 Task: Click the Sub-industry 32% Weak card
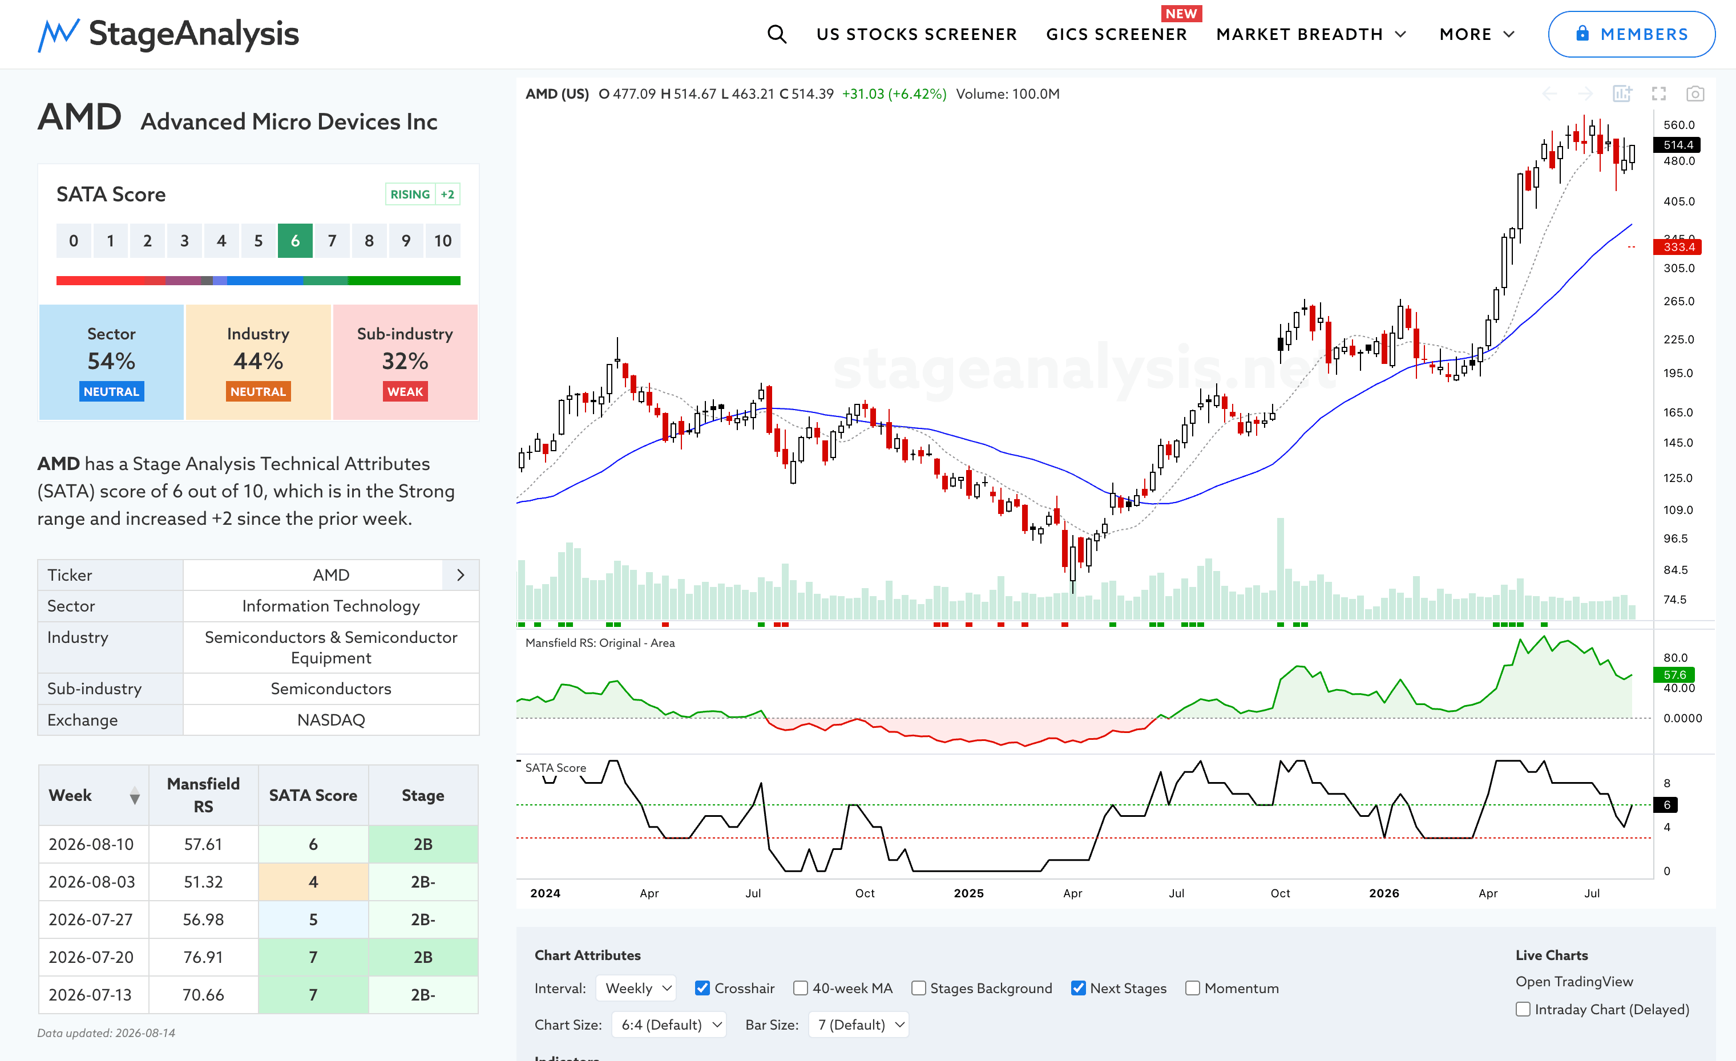pyautogui.click(x=405, y=362)
